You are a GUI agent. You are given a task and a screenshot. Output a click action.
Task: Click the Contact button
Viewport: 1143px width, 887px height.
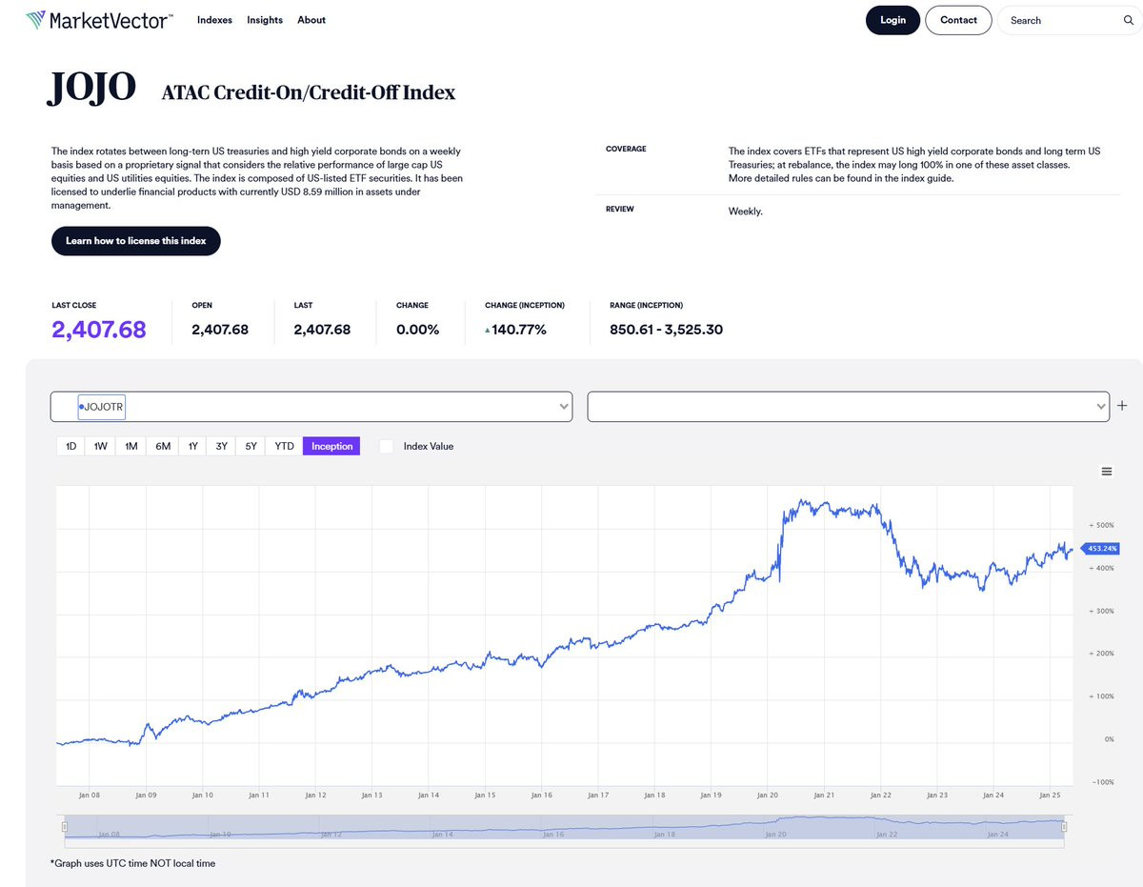[x=958, y=20]
